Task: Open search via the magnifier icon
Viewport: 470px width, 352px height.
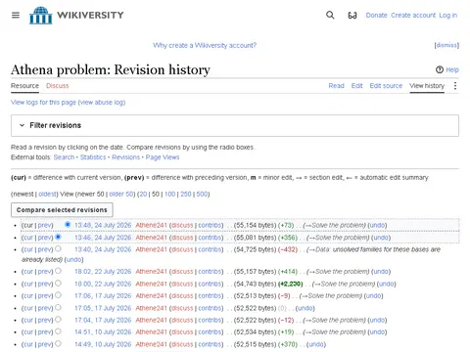Action: click(x=330, y=15)
